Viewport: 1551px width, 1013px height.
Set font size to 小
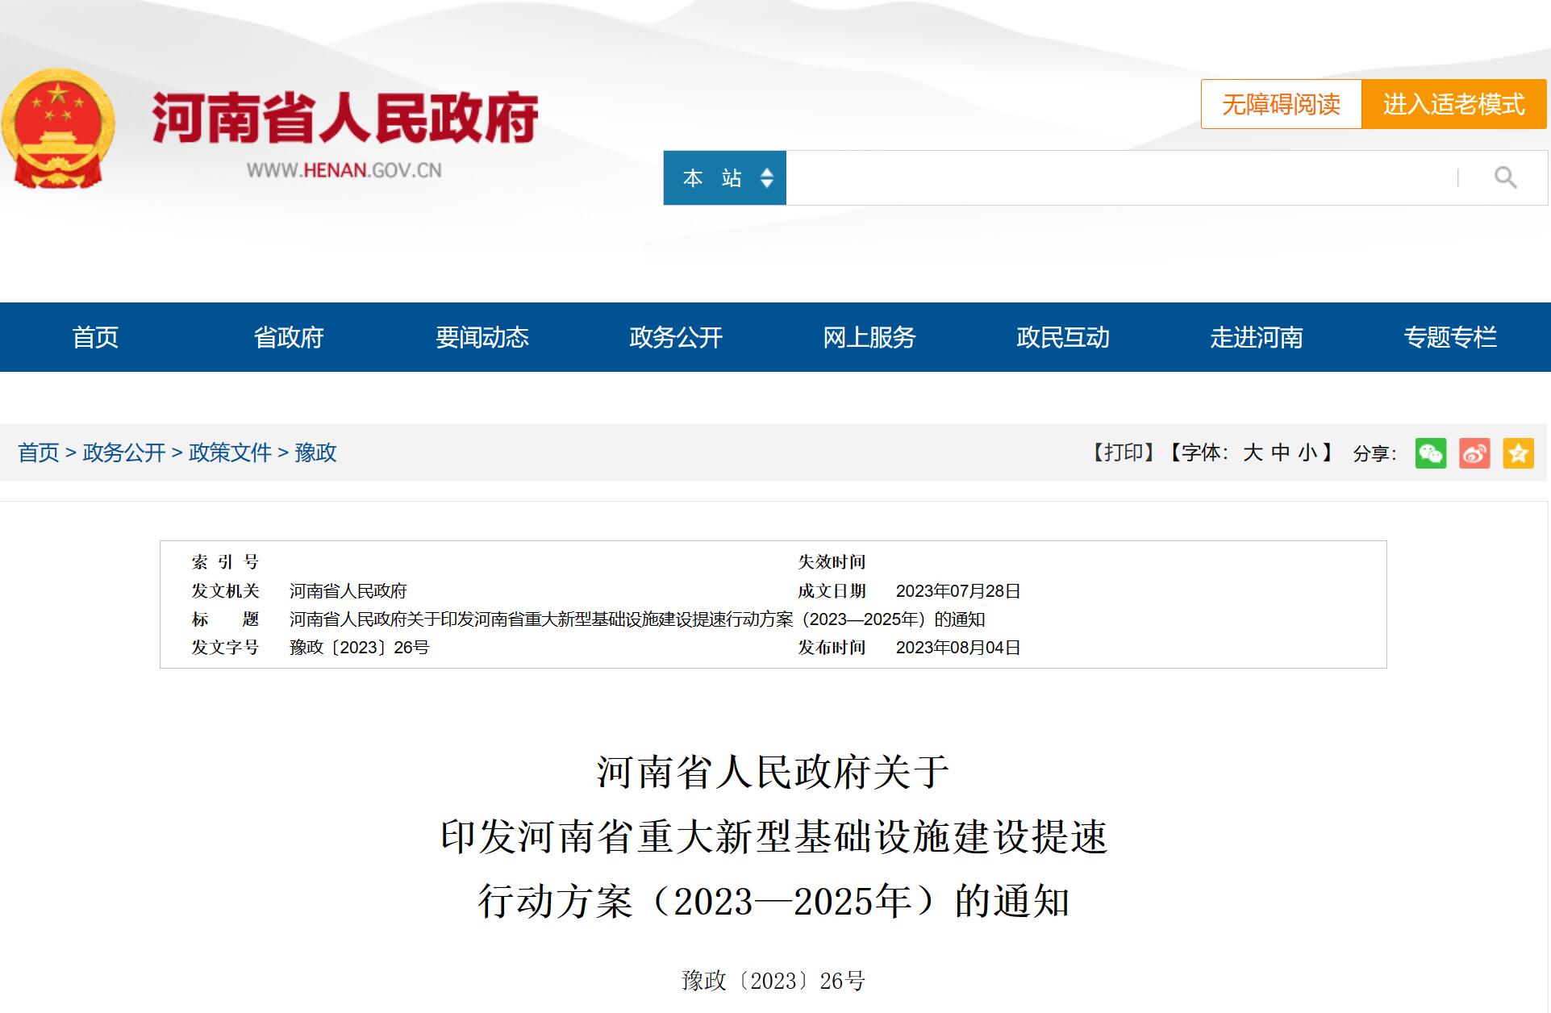[1307, 452]
